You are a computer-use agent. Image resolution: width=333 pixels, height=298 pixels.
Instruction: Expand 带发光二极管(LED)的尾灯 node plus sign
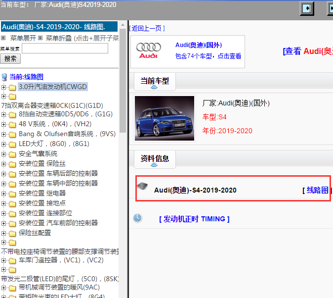(x=3, y=269)
